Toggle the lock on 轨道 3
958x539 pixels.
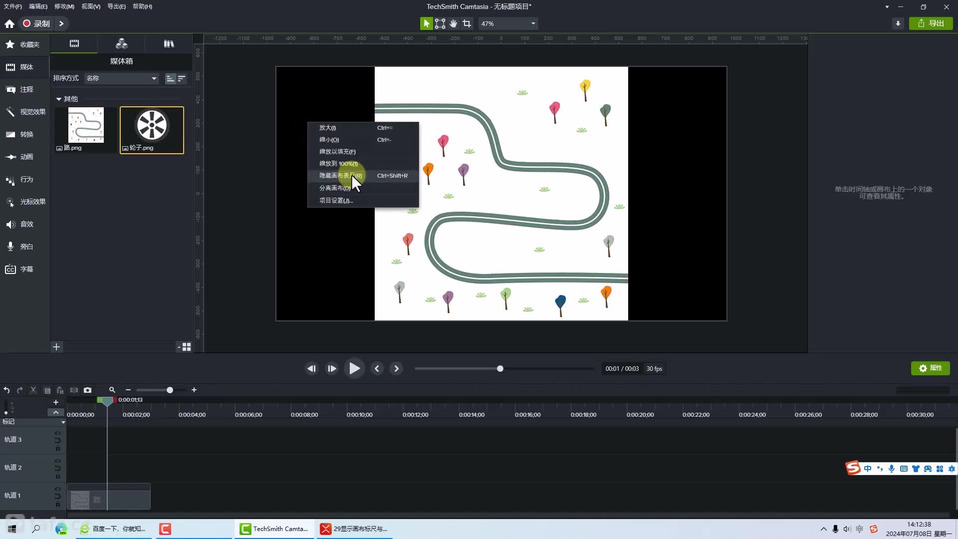pyautogui.click(x=58, y=448)
